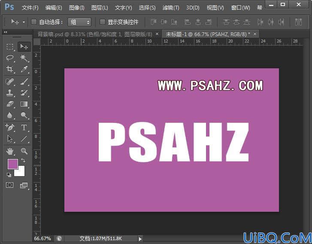312x244 pixels.
Task: Select the Brush tool
Action: 24,82
